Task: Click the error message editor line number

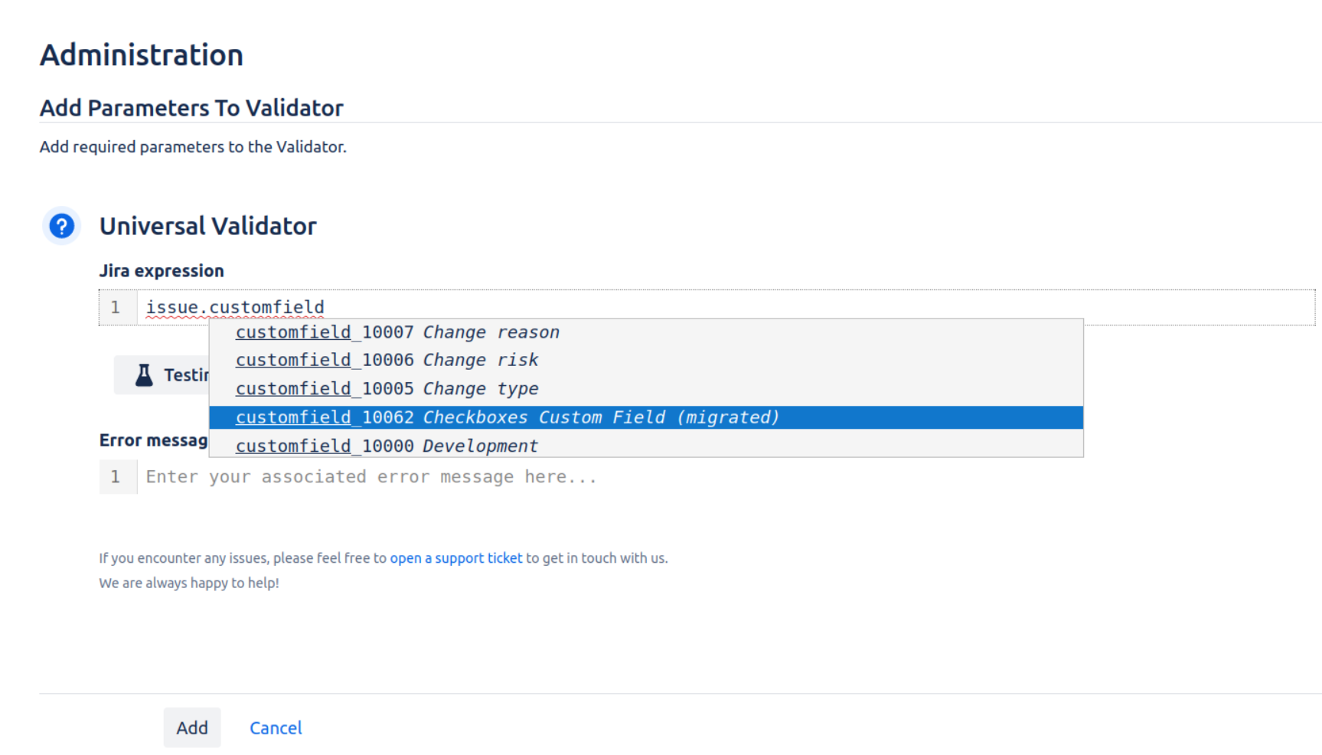Action: tap(117, 476)
